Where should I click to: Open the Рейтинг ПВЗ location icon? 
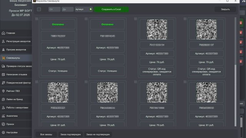(x=3, y=91)
